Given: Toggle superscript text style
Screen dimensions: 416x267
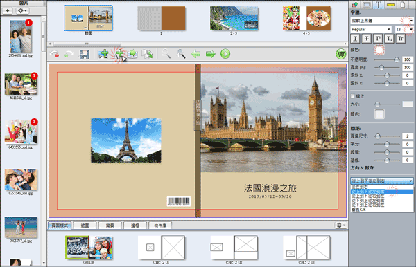Looking at the screenshot, I should point(378,39).
